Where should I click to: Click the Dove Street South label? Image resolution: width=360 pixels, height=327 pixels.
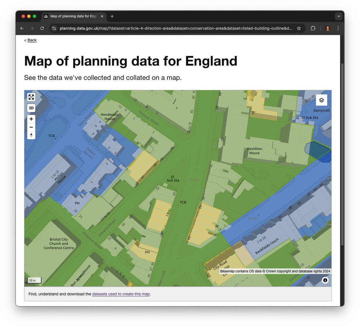tap(89, 115)
